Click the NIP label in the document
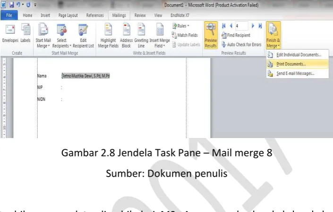 pyautogui.click(x=40, y=87)
